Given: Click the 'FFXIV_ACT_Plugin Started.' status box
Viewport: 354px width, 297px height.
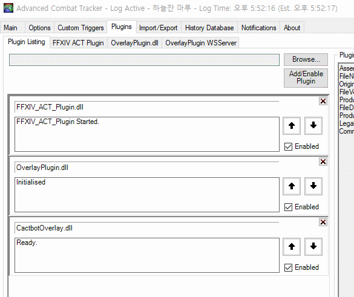Looking at the screenshot, I should 147,134.
